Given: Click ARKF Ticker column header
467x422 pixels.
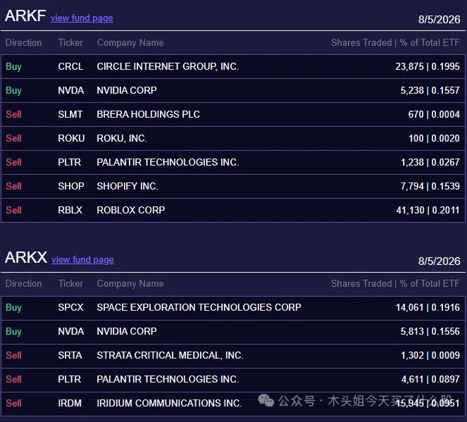Looking at the screenshot, I should point(70,42).
